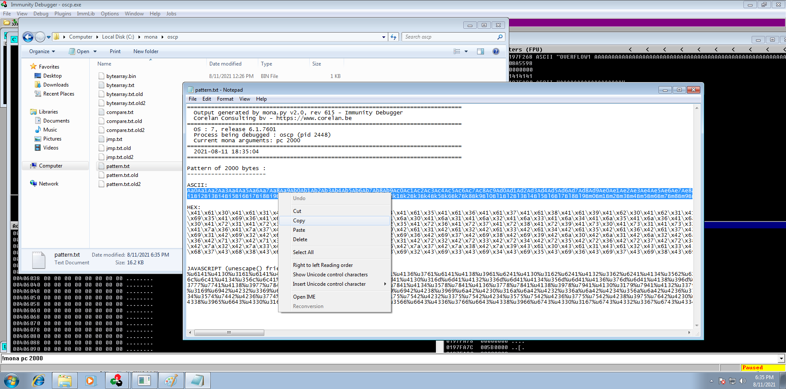Image resolution: width=786 pixels, height=389 pixels.
Task: Click Explorer Forward navigation arrow
Action: 39,37
